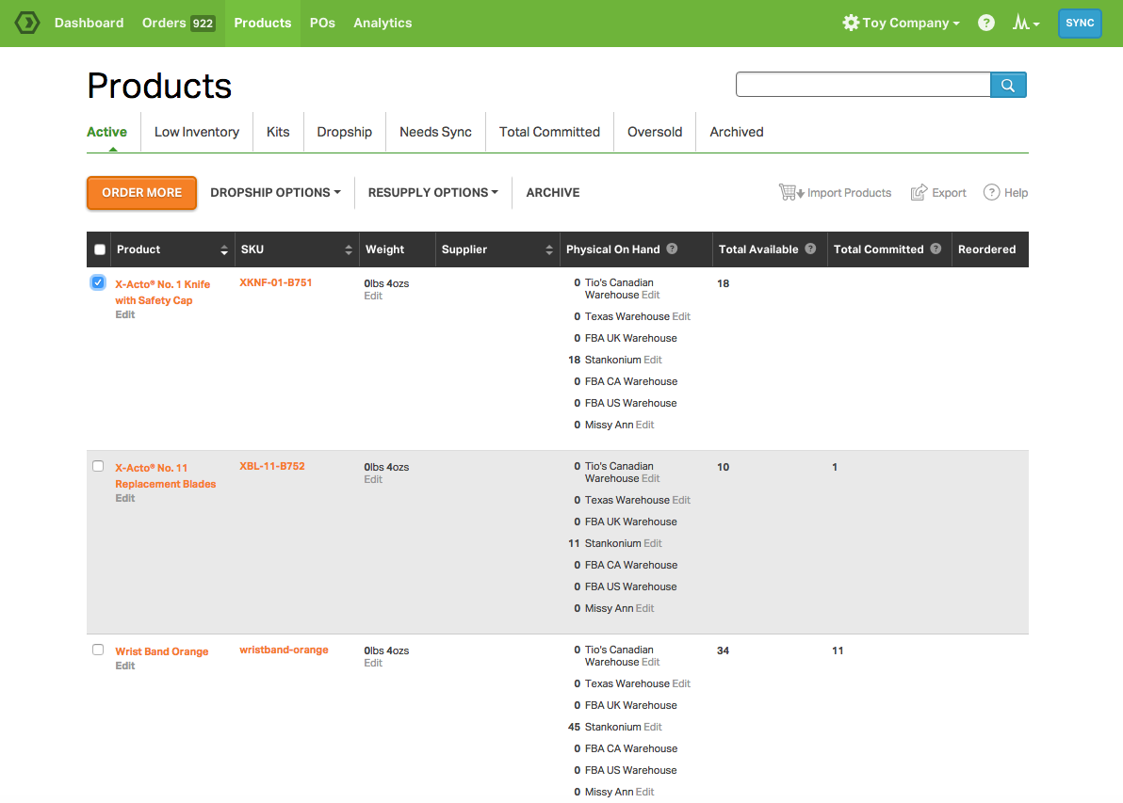This screenshot has width=1123, height=803.
Task: Switch to the Low Inventory tab
Action: coord(196,132)
